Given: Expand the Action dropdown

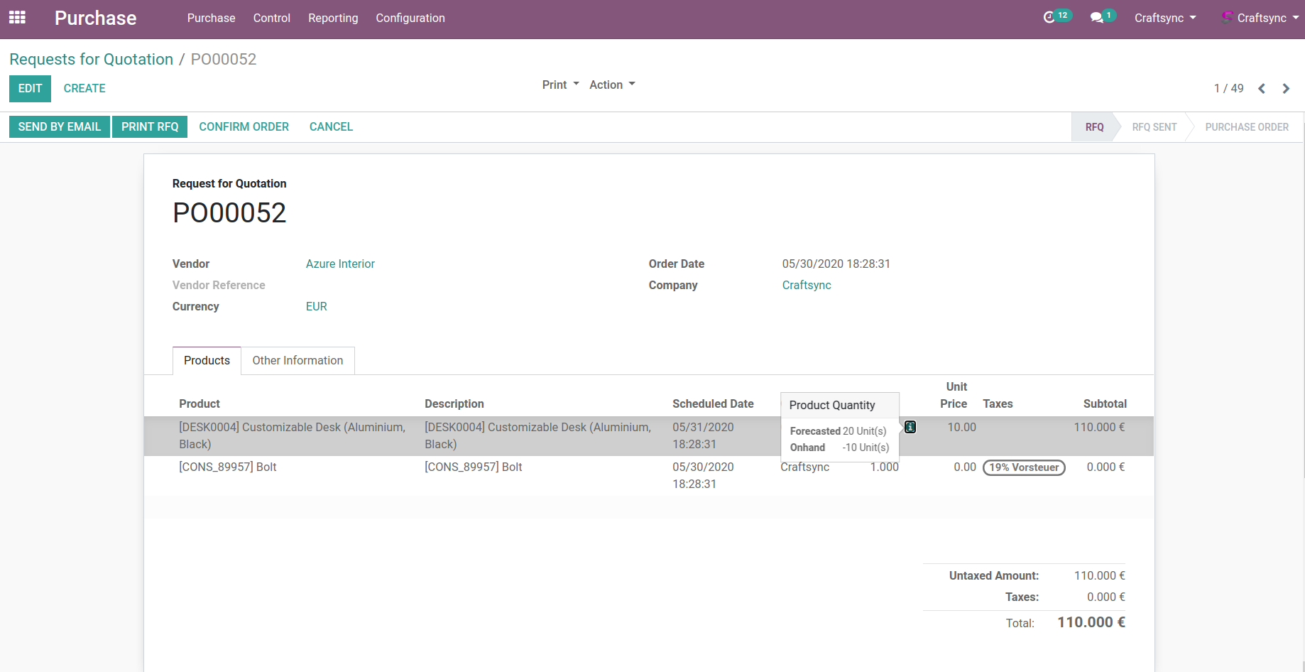Looking at the screenshot, I should pyautogui.click(x=612, y=85).
